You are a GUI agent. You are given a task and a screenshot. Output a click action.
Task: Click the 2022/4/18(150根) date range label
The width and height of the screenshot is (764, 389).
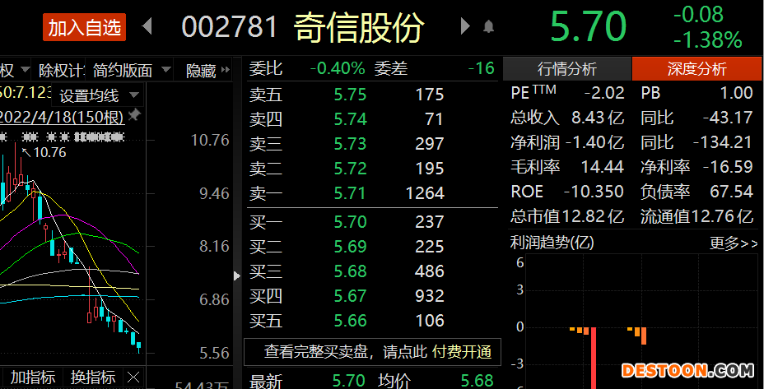(62, 117)
